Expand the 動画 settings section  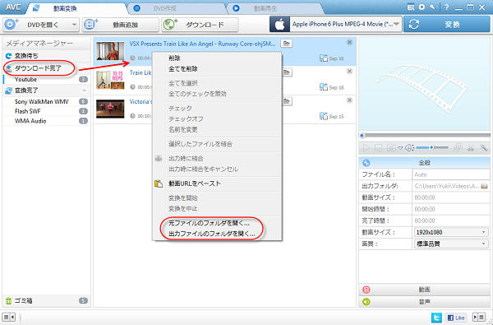424,290
